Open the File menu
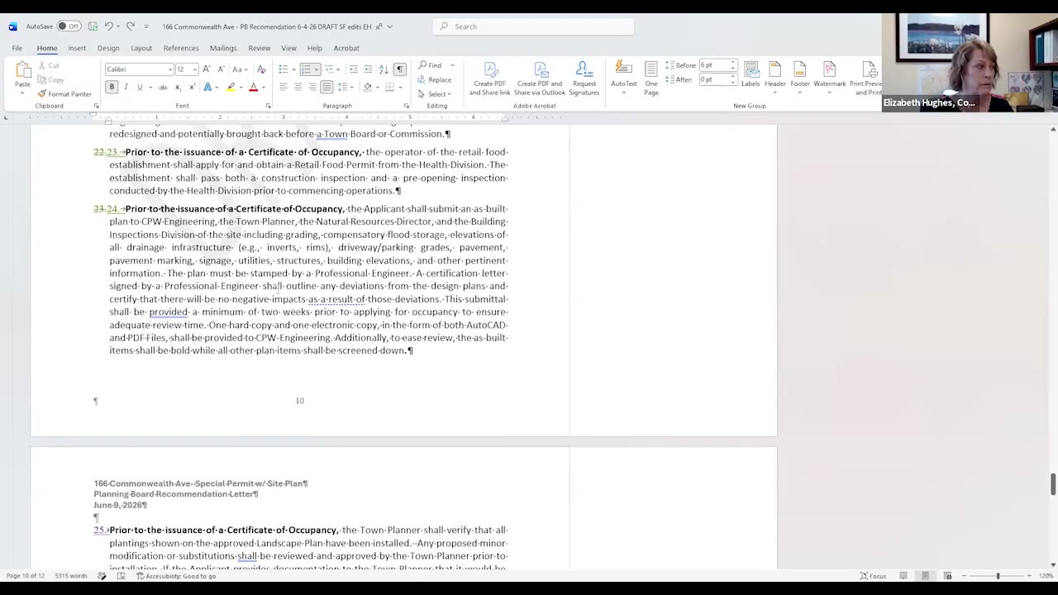This screenshot has width=1058, height=595. click(x=17, y=48)
